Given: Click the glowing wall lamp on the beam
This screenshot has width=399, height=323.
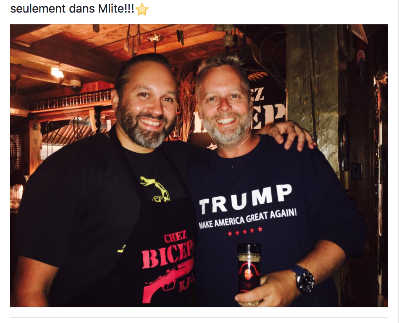Looking at the screenshot, I should tap(57, 73).
